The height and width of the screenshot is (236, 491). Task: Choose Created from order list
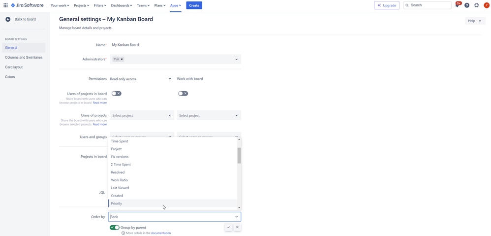click(173, 196)
